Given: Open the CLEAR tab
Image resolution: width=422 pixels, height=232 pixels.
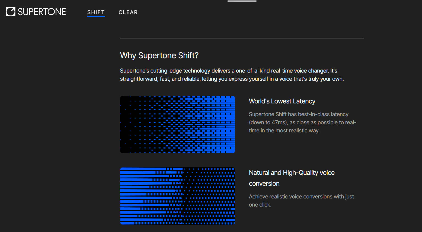Looking at the screenshot, I should [128, 12].
